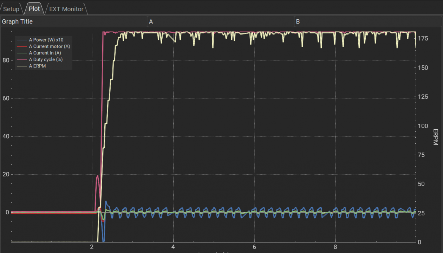
Task: Click the ERPM right axis label
Action: [x=436, y=137]
